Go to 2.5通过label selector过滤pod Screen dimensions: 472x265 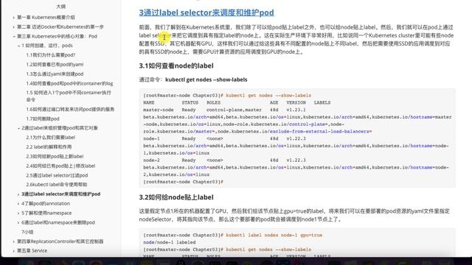(x=57, y=175)
